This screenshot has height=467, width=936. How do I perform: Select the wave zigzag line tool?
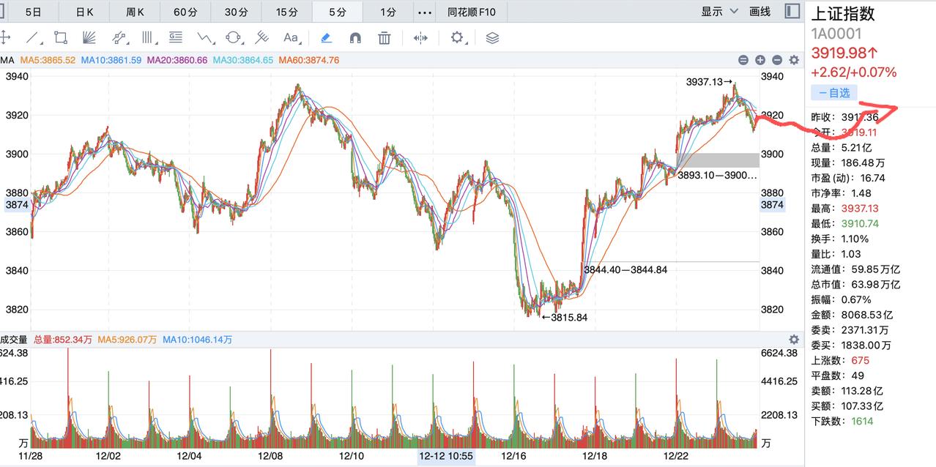pos(205,37)
